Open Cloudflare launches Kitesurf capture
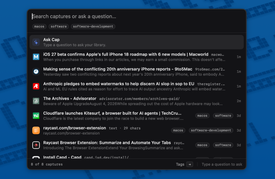Image resolution: width=275 pixels, height=179 pixels. pyautogui.click(x=137, y=116)
